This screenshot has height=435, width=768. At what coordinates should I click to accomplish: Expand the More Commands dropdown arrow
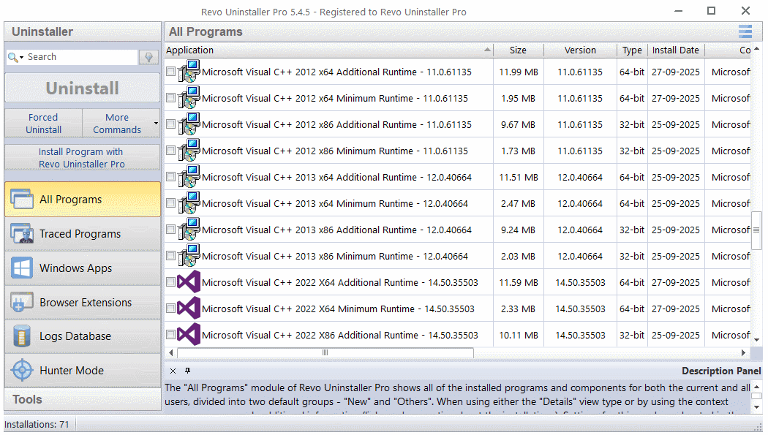tap(156, 124)
